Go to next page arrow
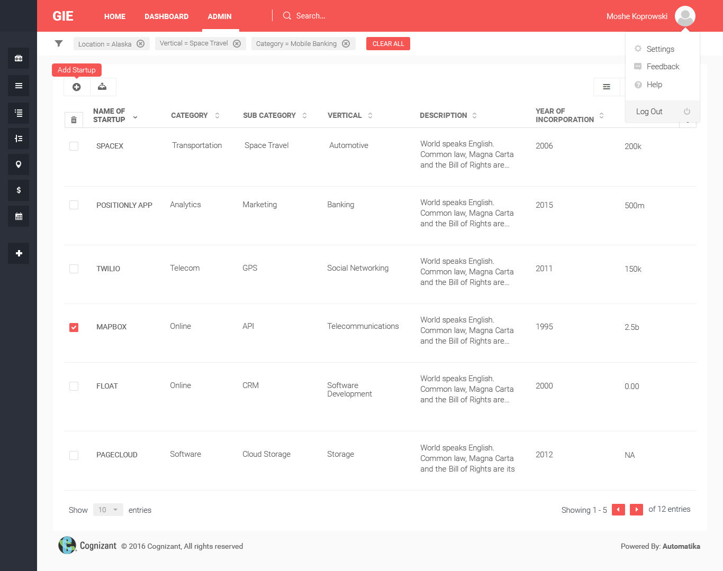The image size is (723, 571). click(637, 510)
